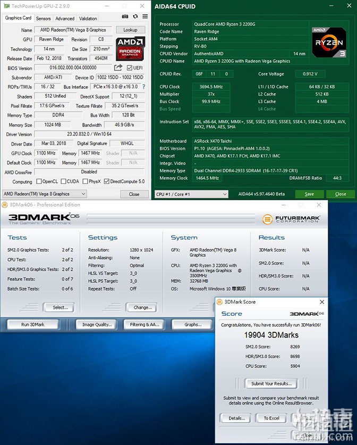Open Image Quality... in 3DMark06
This screenshot has width=357, height=445.
97,324
